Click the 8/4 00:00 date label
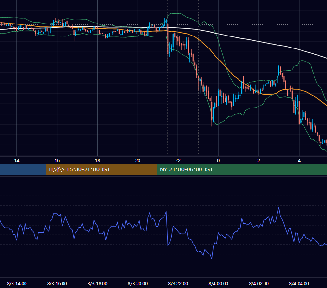This screenshot has width=327, height=288. pos(218,283)
